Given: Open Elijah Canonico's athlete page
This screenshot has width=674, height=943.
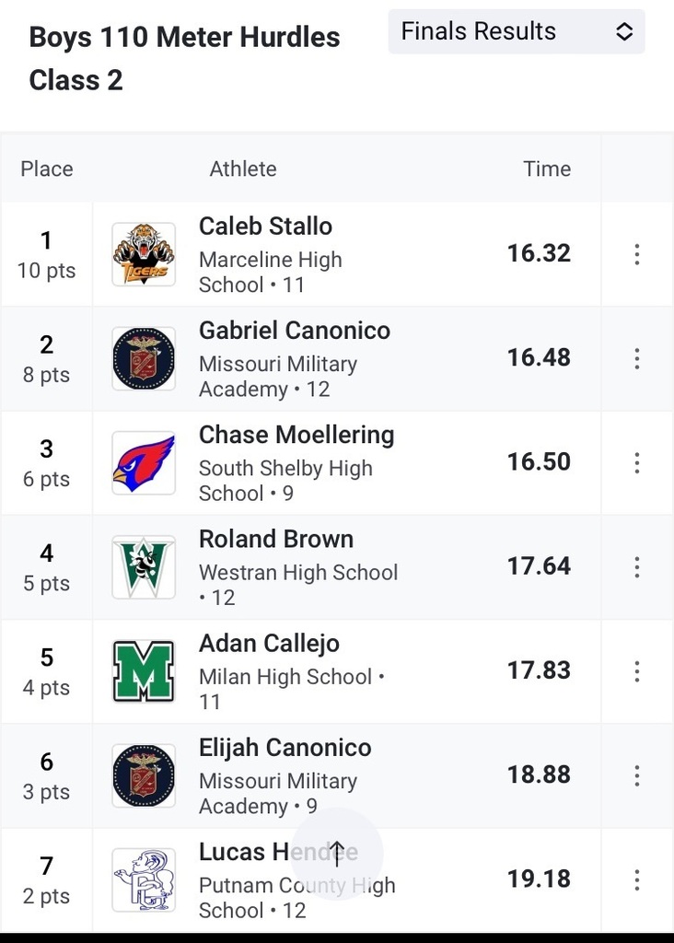Looking at the screenshot, I should (285, 748).
